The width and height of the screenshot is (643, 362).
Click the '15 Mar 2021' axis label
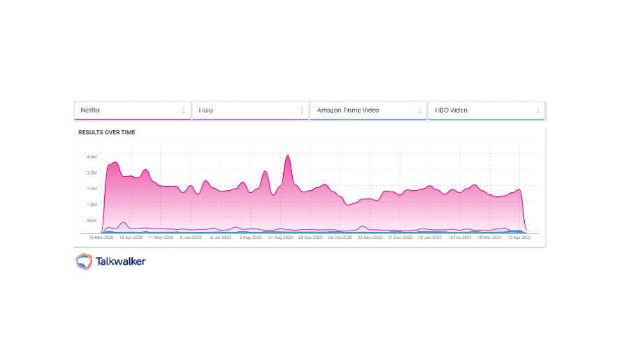(x=490, y=238)
